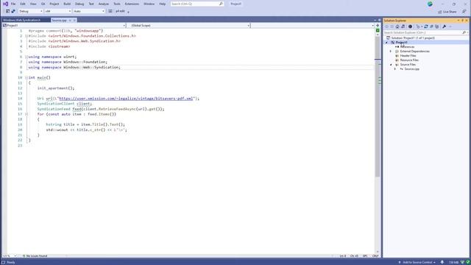Open the File menu
The width and height of the screenshot is (471, 265).
point(13,4)
